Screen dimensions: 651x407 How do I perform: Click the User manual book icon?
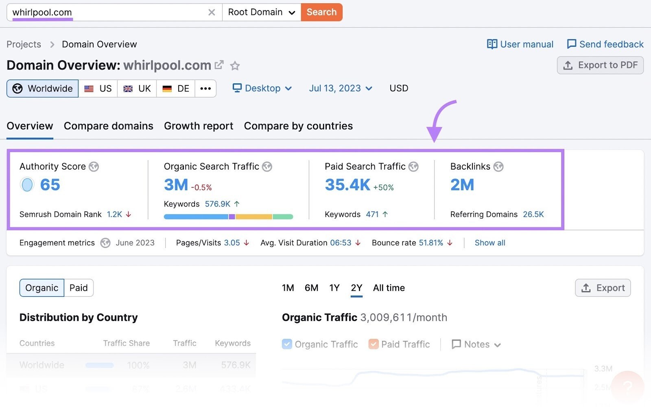(x=492, y=44)
